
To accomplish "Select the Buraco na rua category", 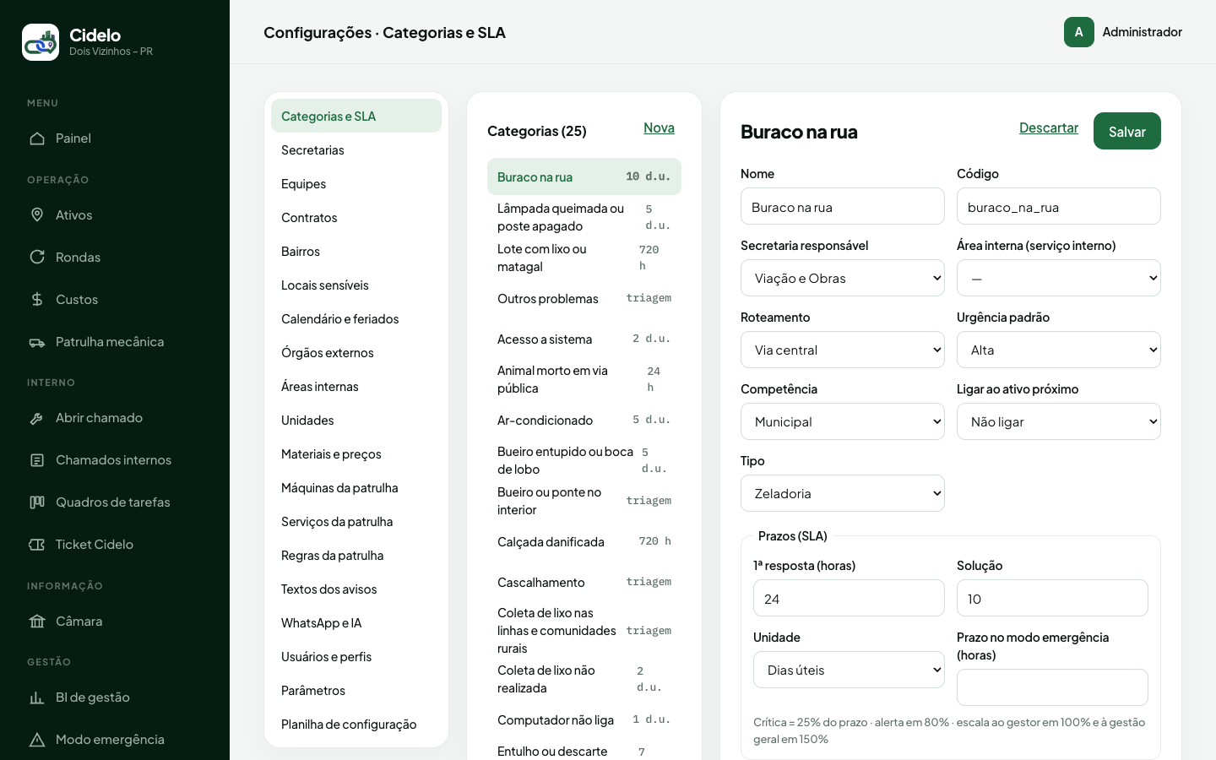I will pyautogui.click(x=584, y=176).
